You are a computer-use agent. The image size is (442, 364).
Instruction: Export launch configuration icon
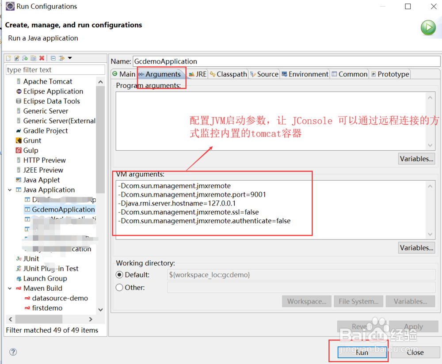pos(25,58)
